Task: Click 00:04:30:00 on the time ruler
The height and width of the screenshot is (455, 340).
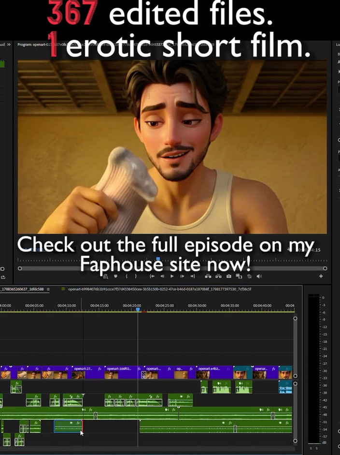Action: coord(197,306)
